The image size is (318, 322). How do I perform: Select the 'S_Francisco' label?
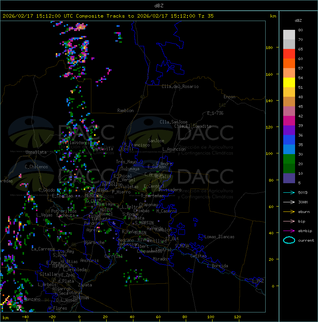137,145
